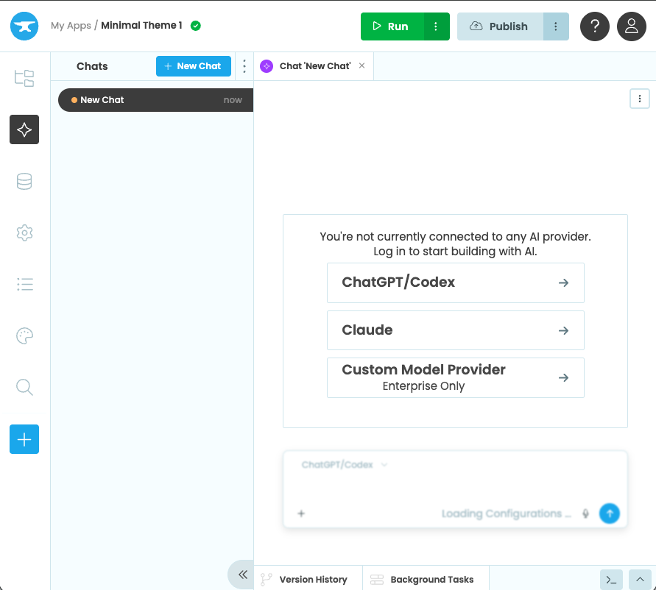
Task: Click the microphone voice input icon
Action: 586,513
